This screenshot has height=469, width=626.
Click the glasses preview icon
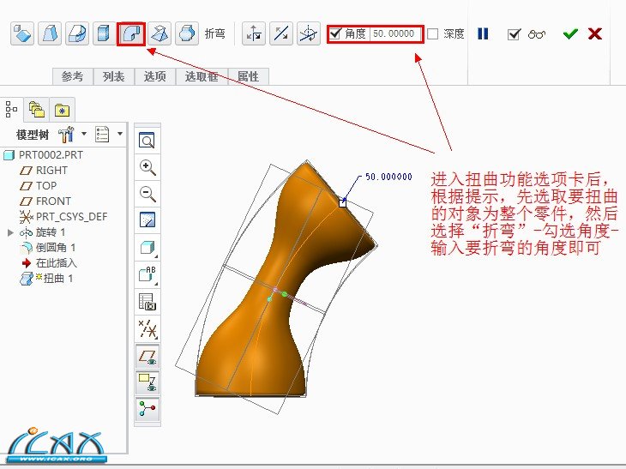click(x=536, y=34)
